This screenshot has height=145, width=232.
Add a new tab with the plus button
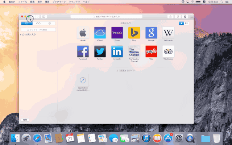pyautogui.click(x=192, y=17)
